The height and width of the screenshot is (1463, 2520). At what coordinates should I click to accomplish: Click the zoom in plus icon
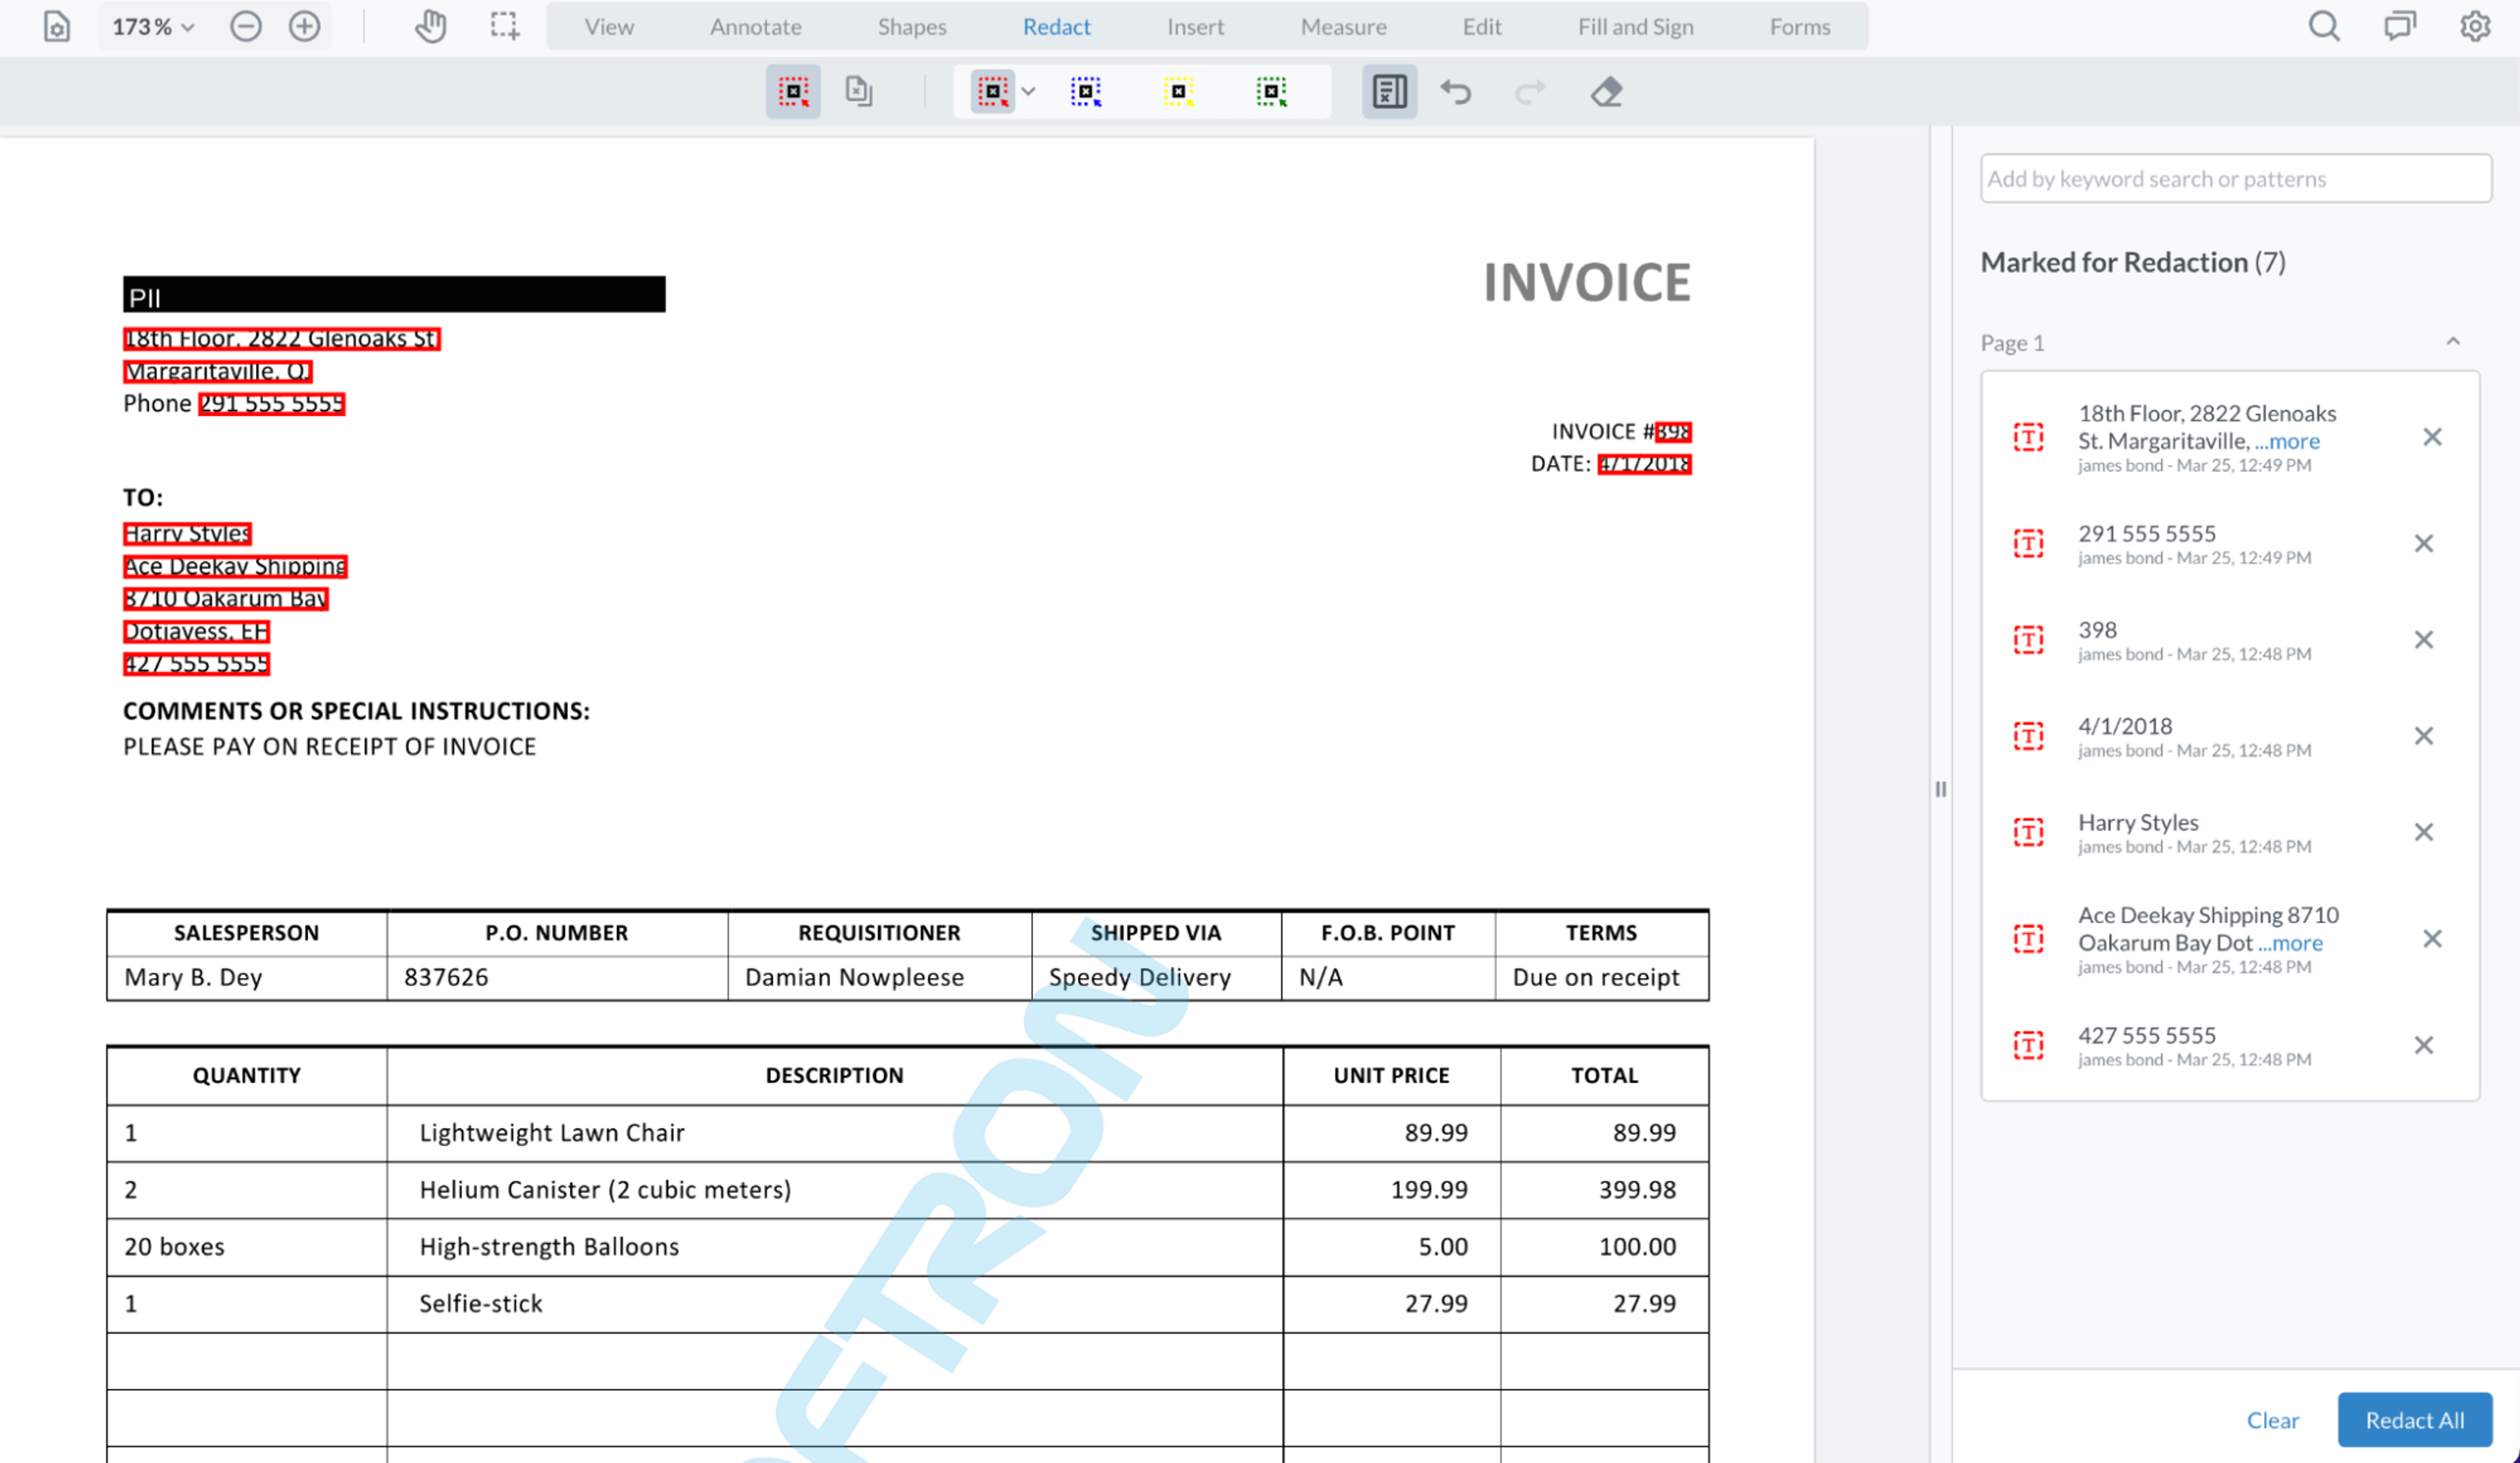[304, 27]
